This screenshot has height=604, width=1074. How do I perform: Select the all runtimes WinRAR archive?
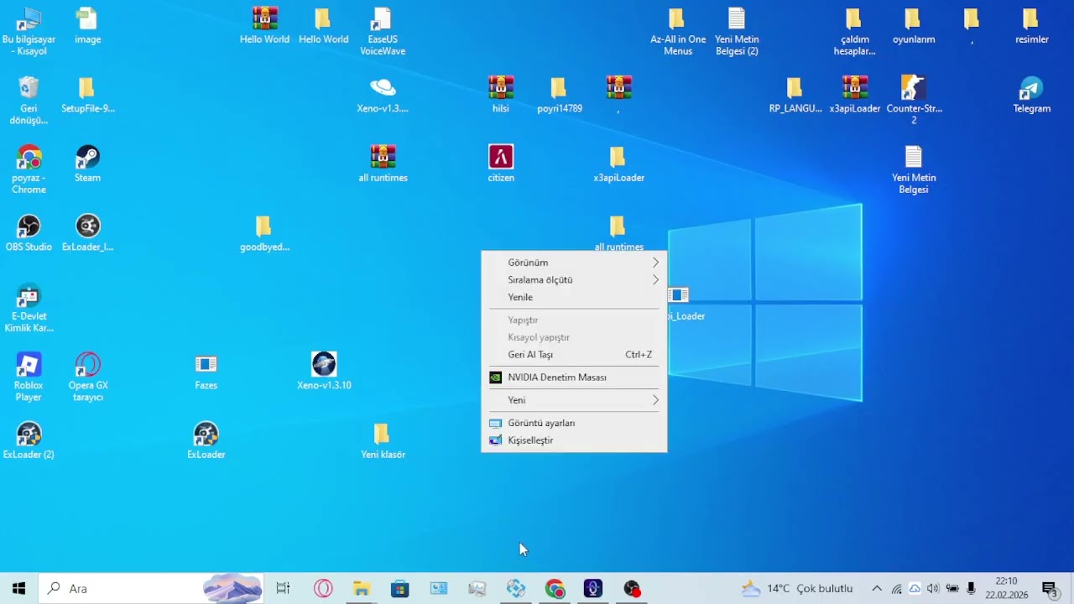(383, 164)
